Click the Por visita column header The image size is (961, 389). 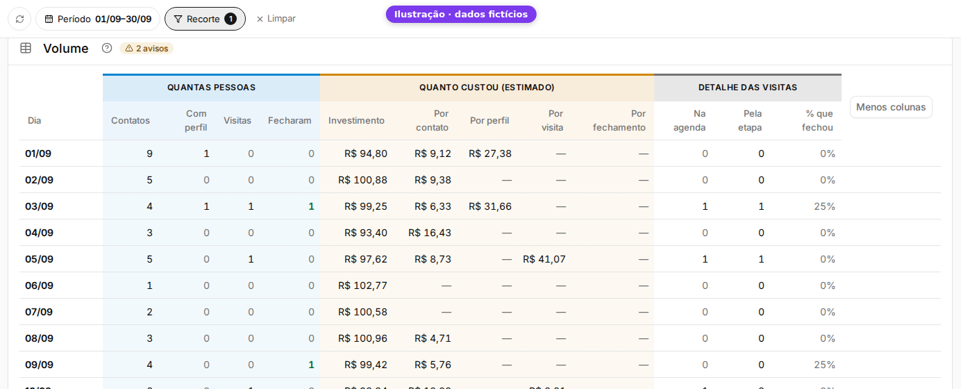[x=553, y=120]
